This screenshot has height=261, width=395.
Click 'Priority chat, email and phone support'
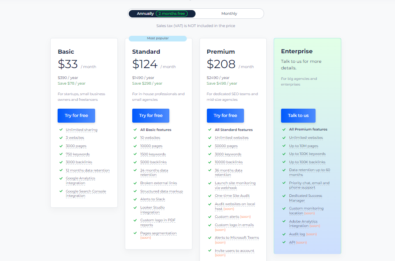point(309,185)
